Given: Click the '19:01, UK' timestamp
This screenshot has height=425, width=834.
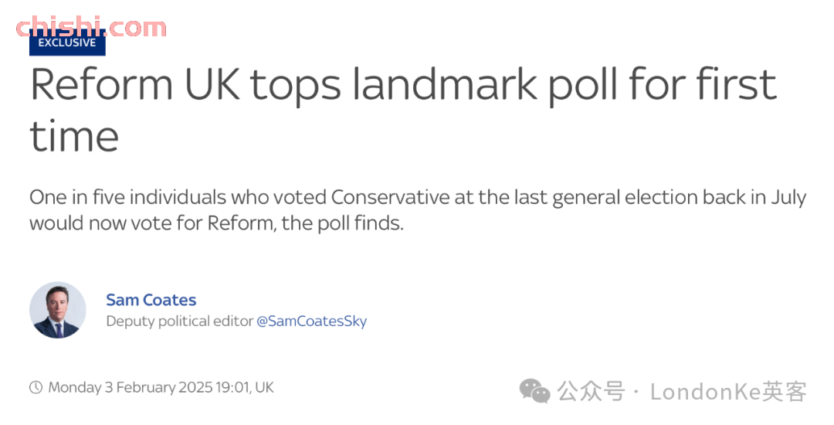Looking at the screenshot, I should pyautogui.click(x=245, y=387).
